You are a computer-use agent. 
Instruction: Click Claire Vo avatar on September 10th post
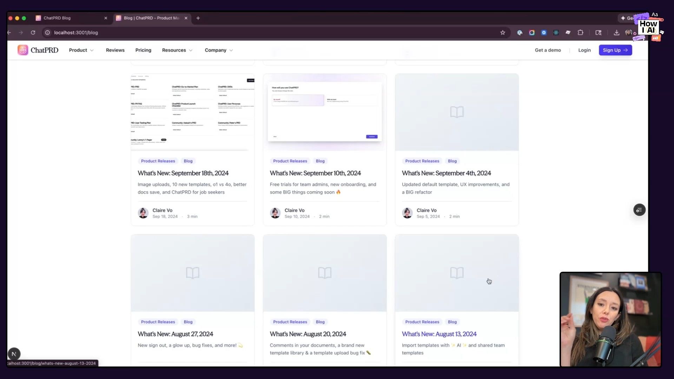275,213
